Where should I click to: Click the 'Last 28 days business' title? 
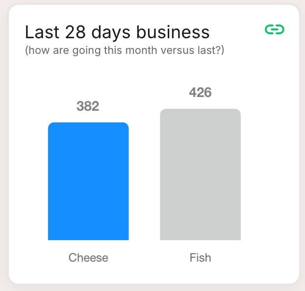coord(117,32)
